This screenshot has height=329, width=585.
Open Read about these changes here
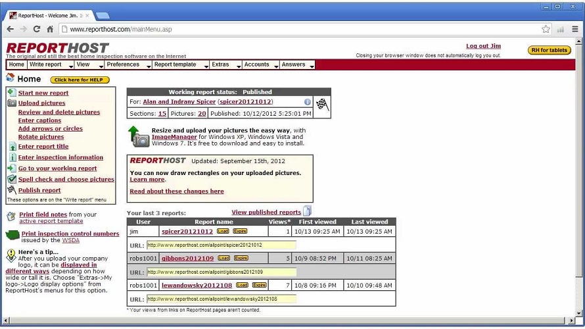click(177, 191)
